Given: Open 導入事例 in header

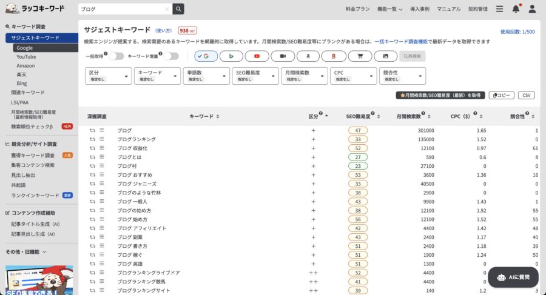Looking at the screenshot, I should (420, 9).
